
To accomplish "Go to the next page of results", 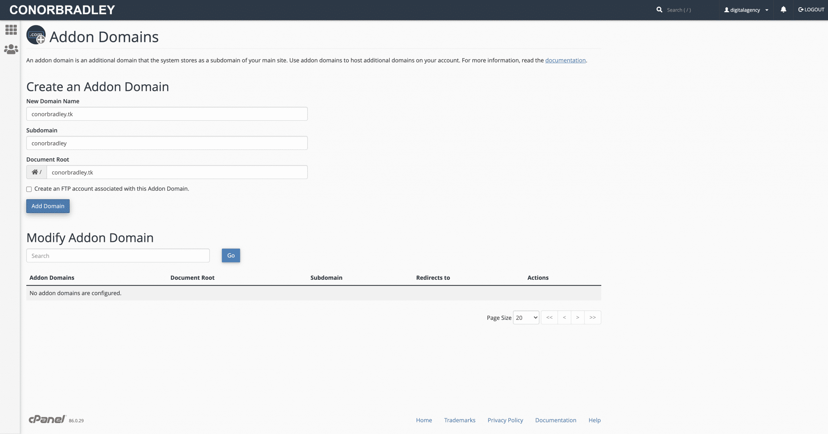I will click(578, 318).
